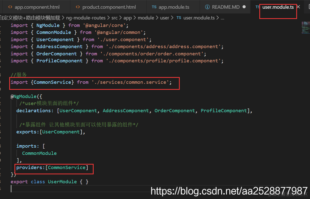The image size is (310, 199).
Task: Click ProfileComponent in the declarations array
Action: click(224, 110)
